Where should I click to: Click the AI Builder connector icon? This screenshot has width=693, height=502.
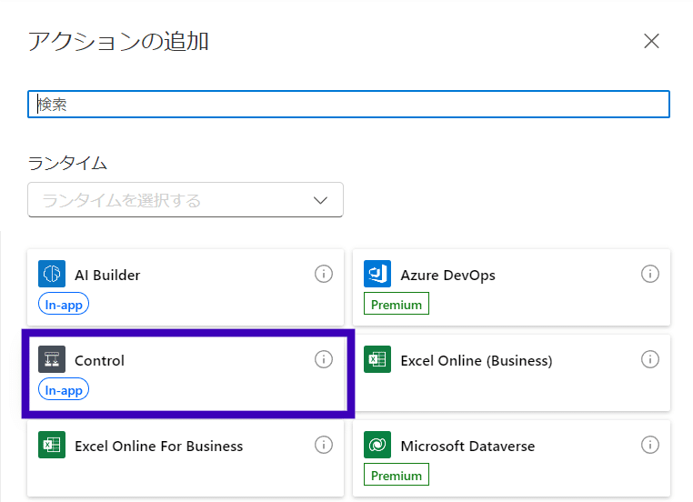(52, 274)
